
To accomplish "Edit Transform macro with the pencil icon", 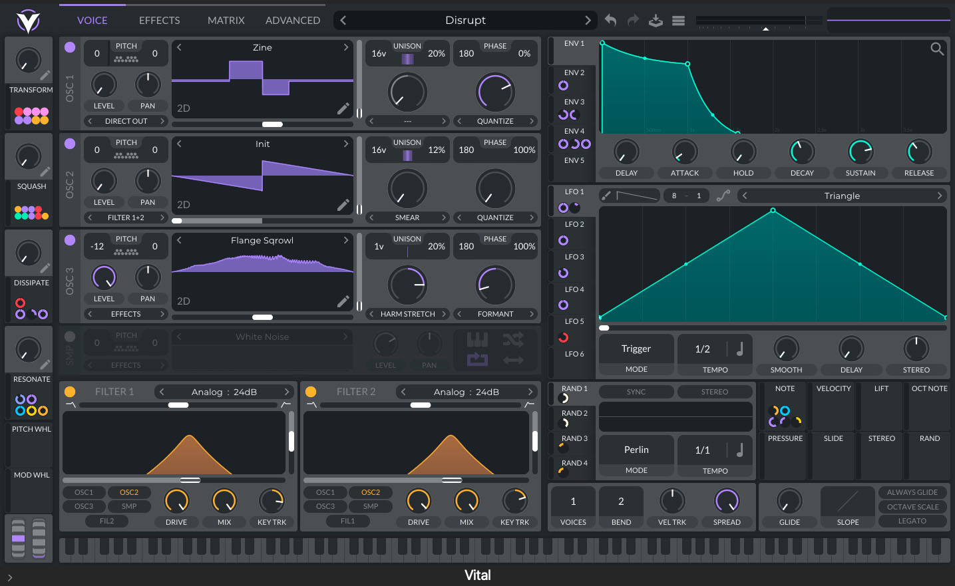I will pos(45,75).
